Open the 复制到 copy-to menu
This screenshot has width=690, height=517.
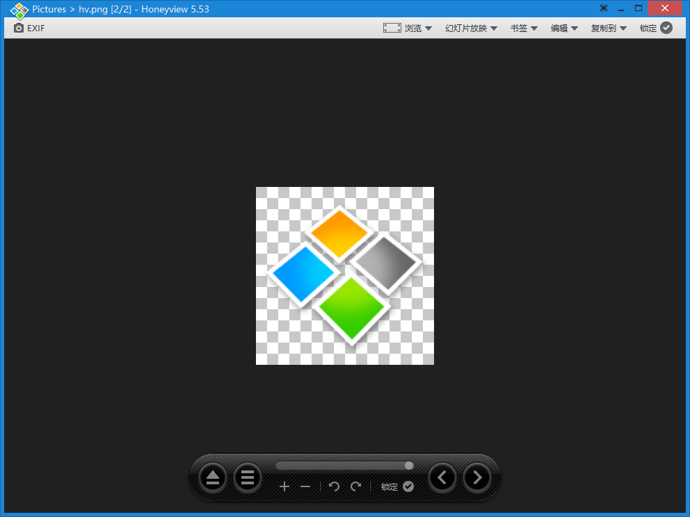609,28
